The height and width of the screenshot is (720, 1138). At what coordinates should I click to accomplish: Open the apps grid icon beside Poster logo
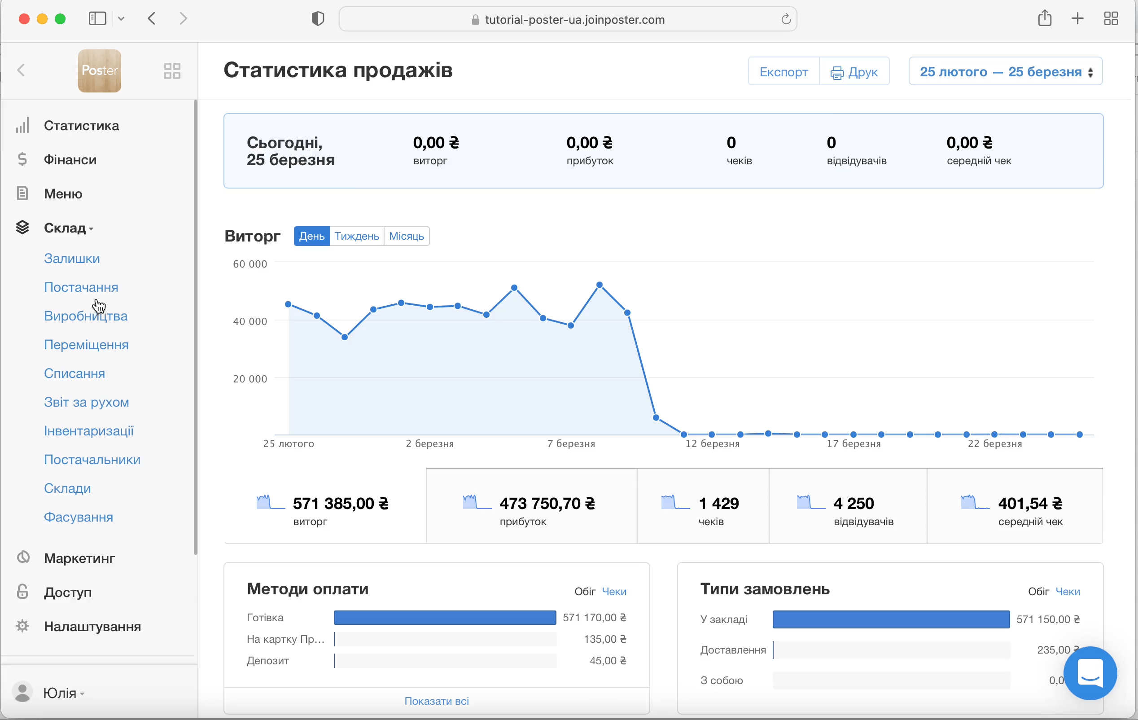172,71
